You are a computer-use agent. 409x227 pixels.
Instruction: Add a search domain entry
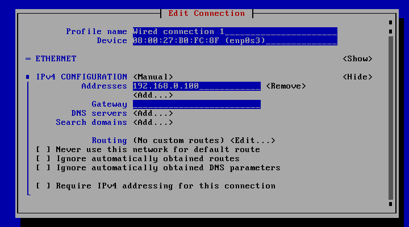tap(153, 122)
